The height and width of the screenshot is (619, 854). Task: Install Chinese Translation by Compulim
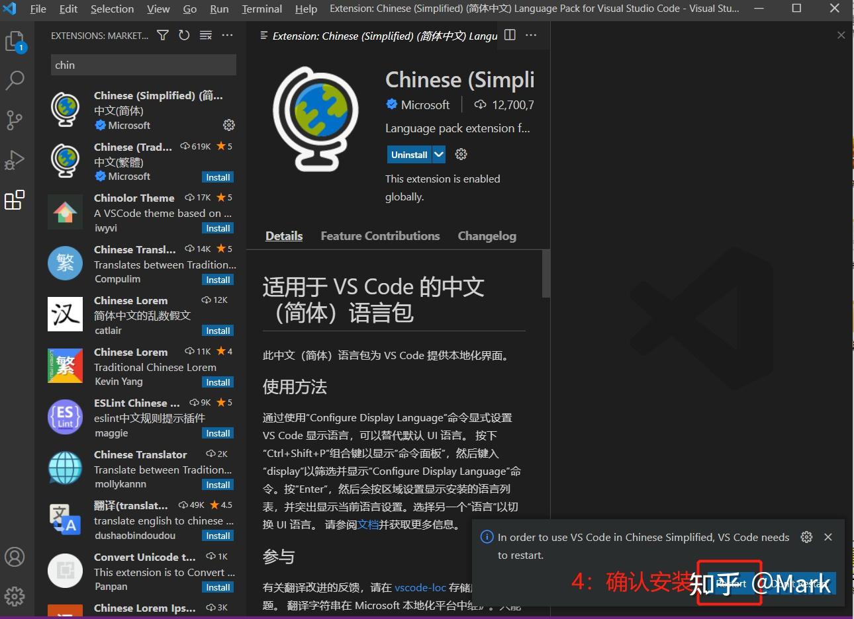[x=218, y=280]
